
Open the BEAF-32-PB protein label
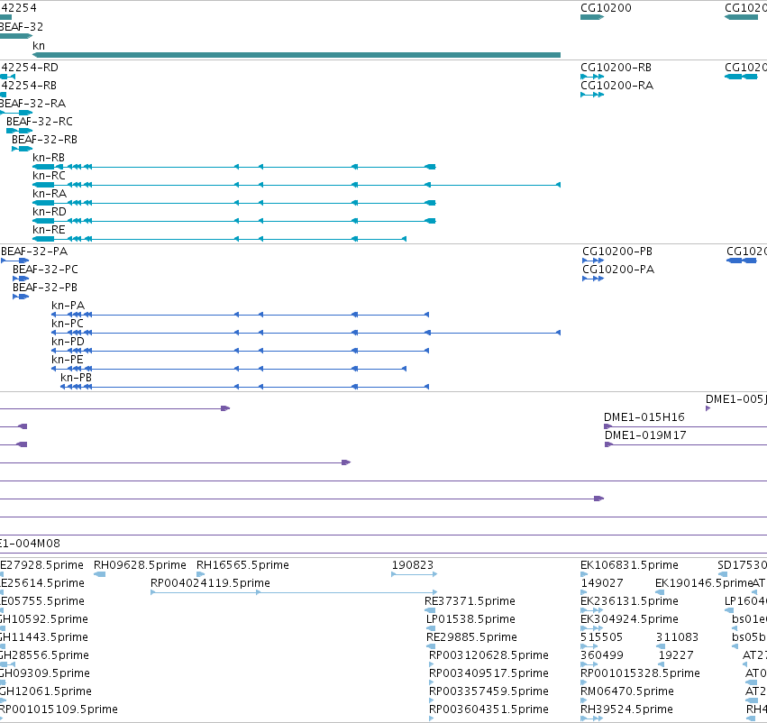coord(45,288)
